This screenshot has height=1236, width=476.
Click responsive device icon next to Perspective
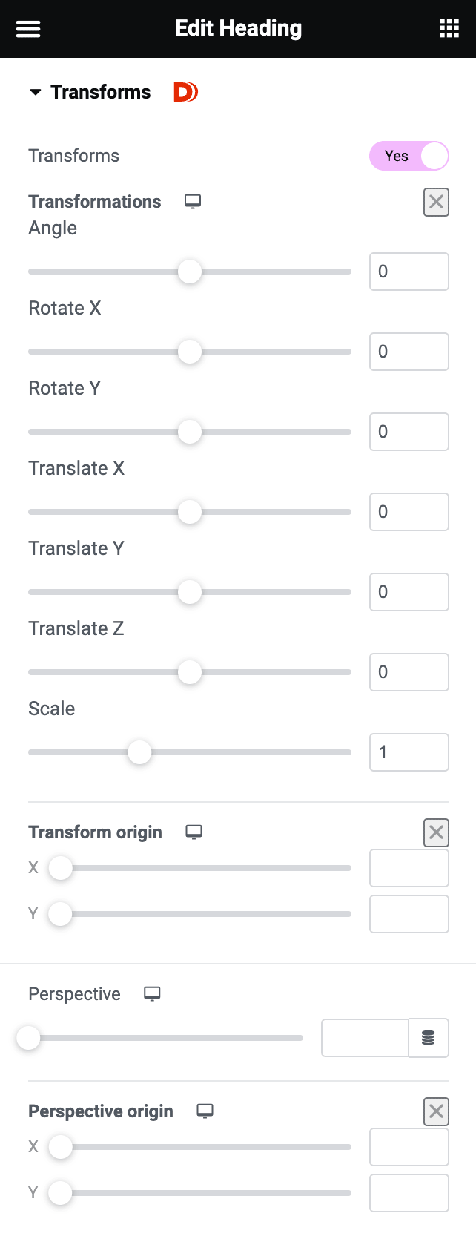[x=152, y=994]
